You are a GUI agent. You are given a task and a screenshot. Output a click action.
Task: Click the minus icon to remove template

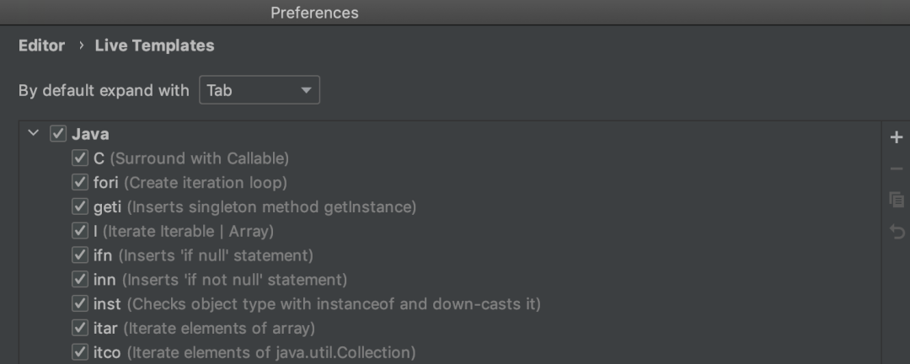pyautogui.click(x=897, y=169)
